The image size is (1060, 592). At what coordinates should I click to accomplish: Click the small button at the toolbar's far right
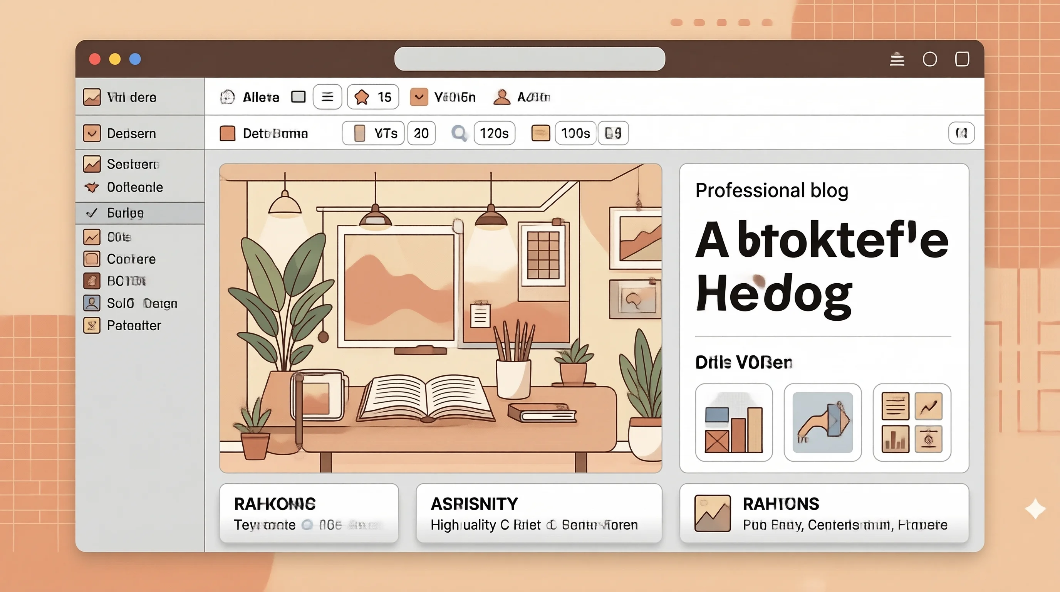click(x=961, y=133)
